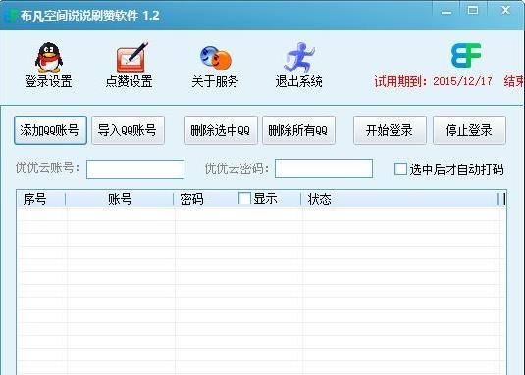Maximize the window
This screenshot has height=375, width=525.
473,11
